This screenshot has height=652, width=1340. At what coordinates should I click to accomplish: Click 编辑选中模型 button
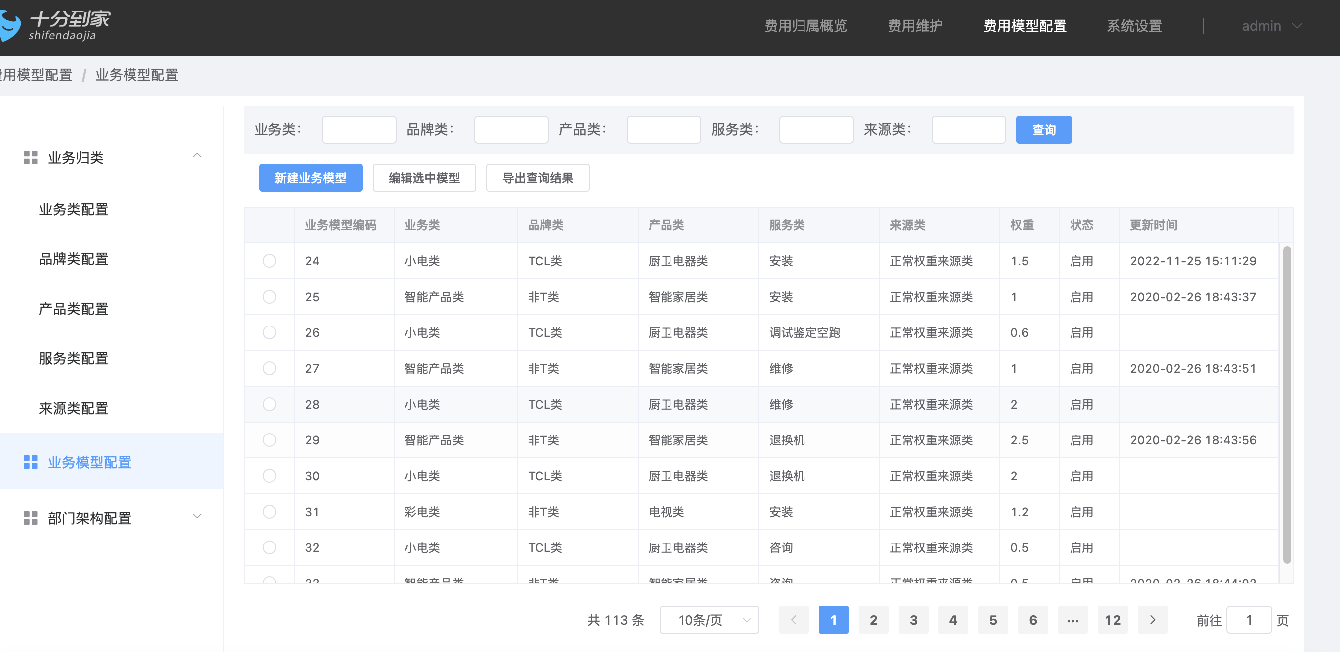424,178
